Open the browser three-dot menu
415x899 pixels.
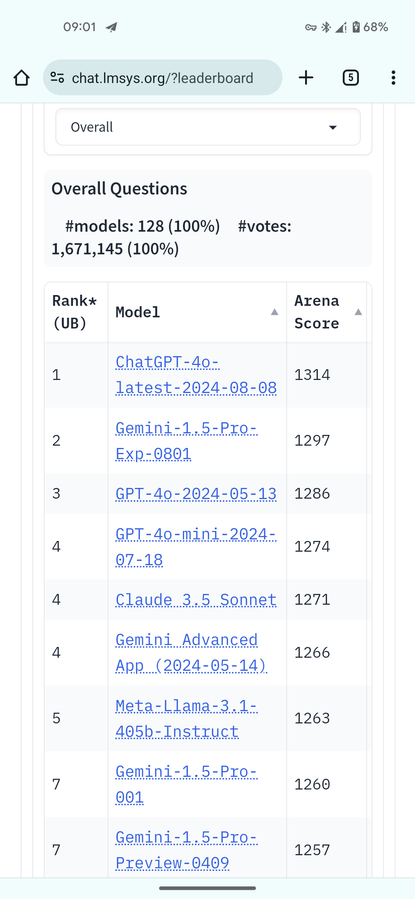(x=393, y=78)
